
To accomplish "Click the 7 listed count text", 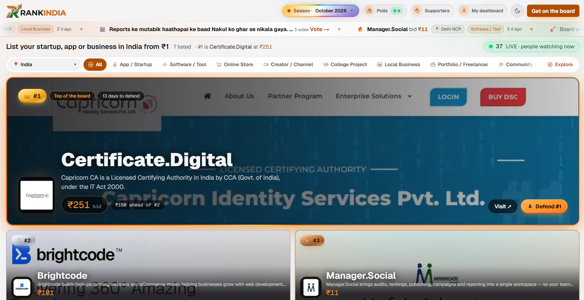I will 182,47.
